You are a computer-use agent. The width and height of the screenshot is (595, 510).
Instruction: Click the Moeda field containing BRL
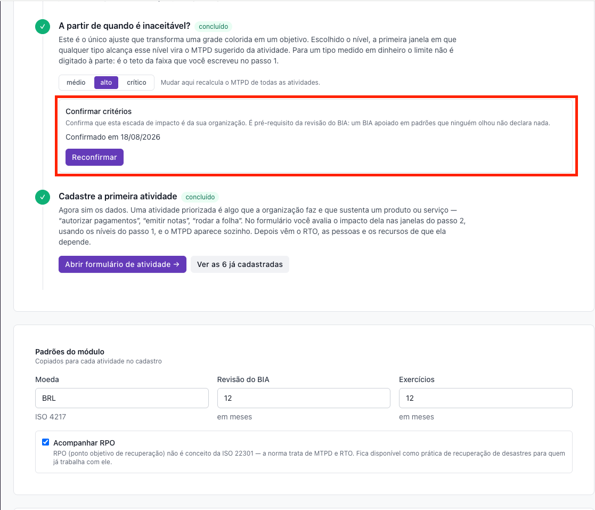[x=122, y=398]
